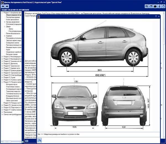Go forward with the right arrow button
The image size is (166, 144).
7,6
